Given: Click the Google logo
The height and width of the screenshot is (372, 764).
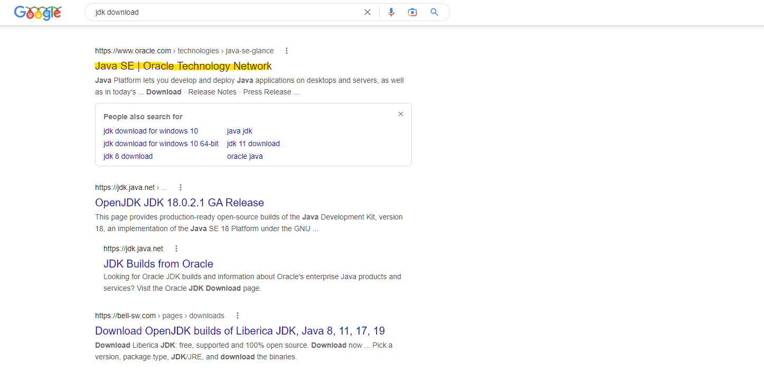Looking at the screenshot, I should (x=38, y=13).
